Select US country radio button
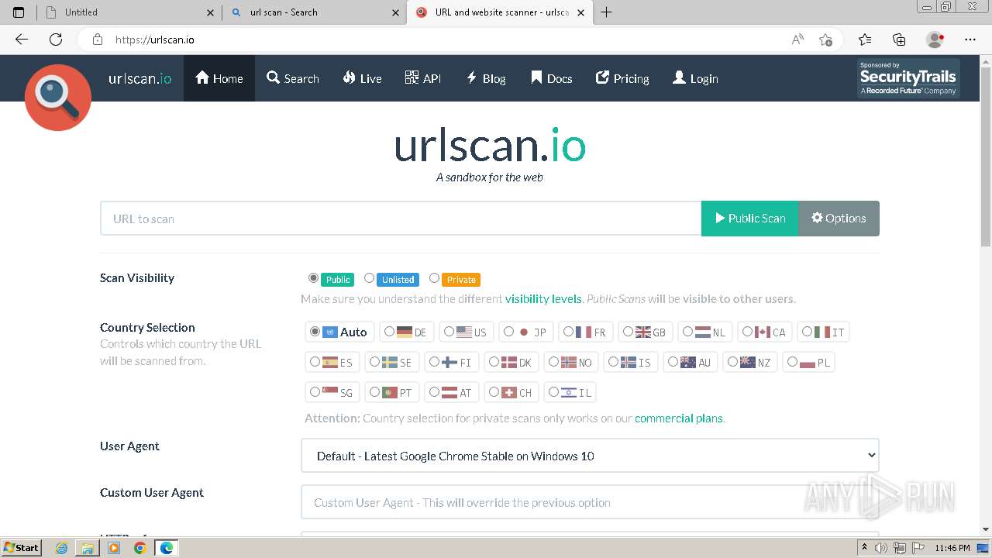Viewport: 992px width, 558px height. pos(449,332)
